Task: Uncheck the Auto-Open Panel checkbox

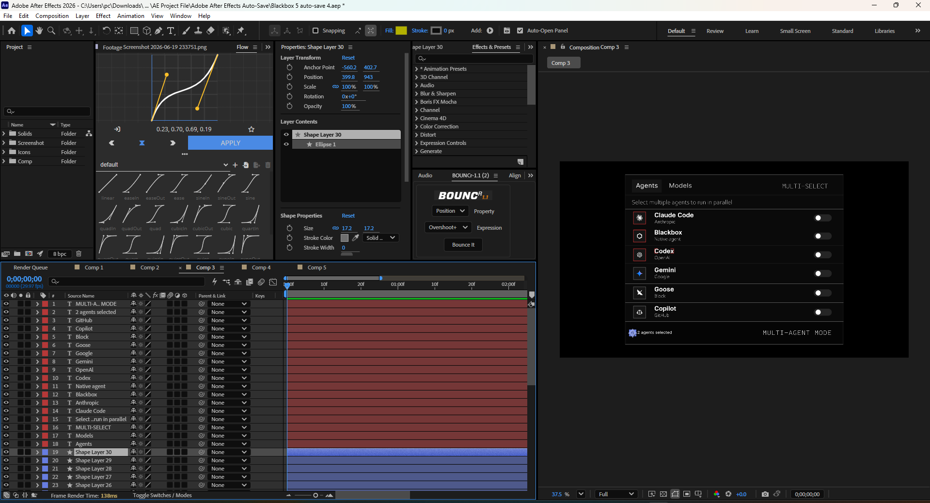Action: point(520,31)
